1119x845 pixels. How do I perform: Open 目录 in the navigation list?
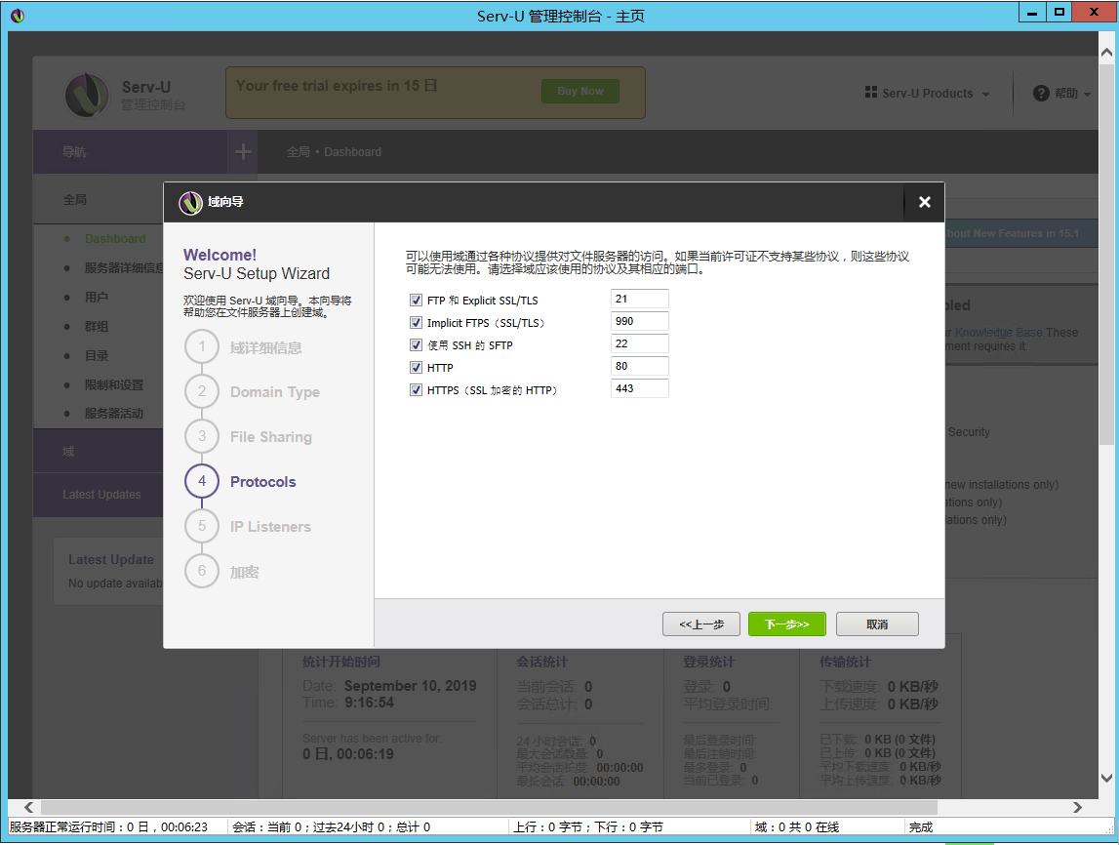point(97,355)
